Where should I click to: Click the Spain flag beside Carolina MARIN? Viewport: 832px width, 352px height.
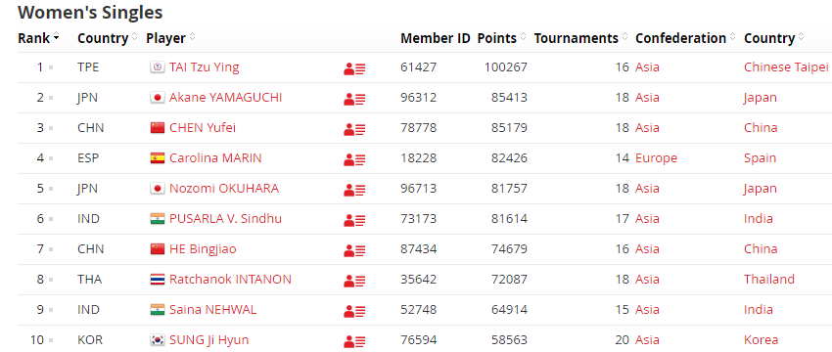tap(158, 158)
